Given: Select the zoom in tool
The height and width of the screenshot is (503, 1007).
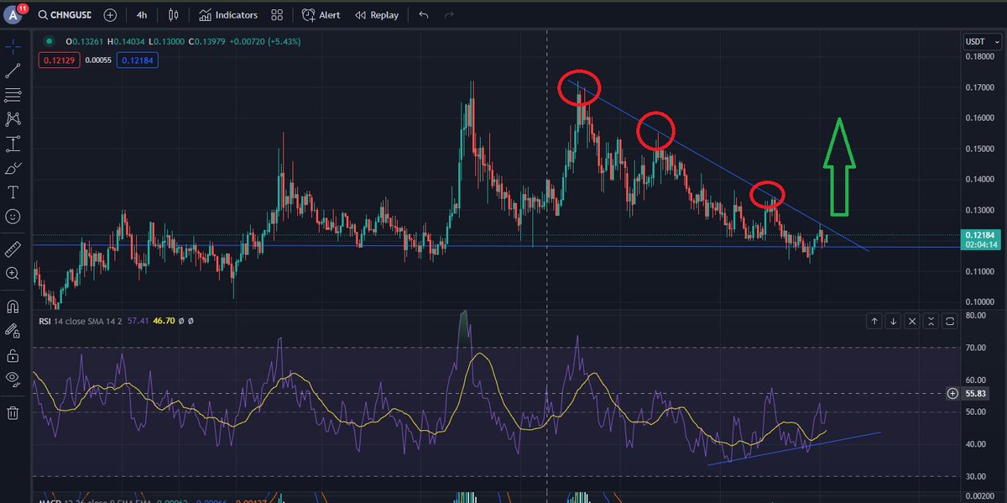Looking at the screenshot, I should (x=13, y=273).
